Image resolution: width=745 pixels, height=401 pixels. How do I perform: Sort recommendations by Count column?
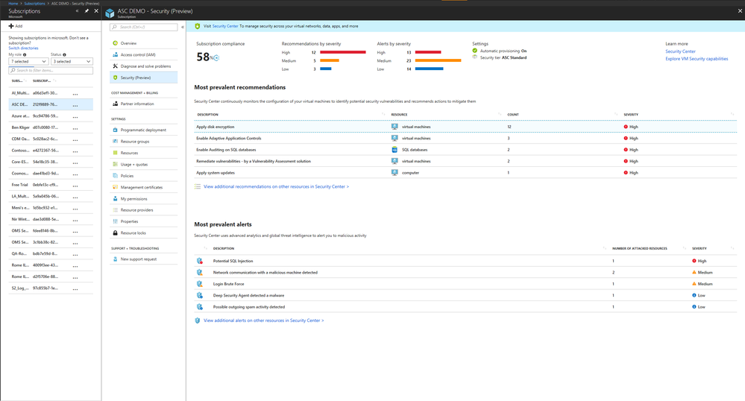click(513, 115)
